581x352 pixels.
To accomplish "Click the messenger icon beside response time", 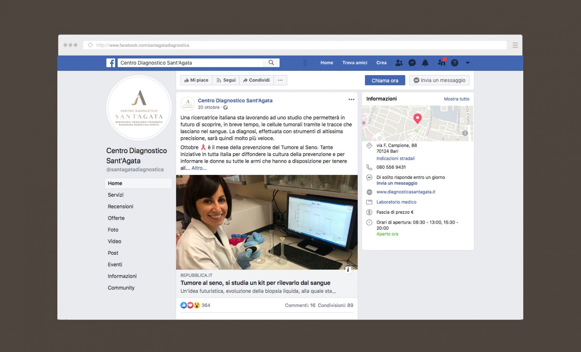I will (369, 177).
